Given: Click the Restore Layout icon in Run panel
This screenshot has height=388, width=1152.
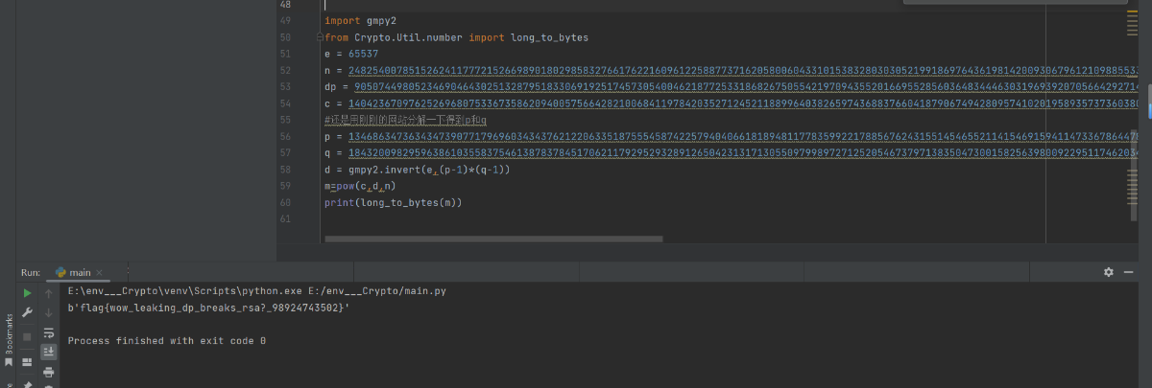Looking at the screenshot, I should click(28, 362).
